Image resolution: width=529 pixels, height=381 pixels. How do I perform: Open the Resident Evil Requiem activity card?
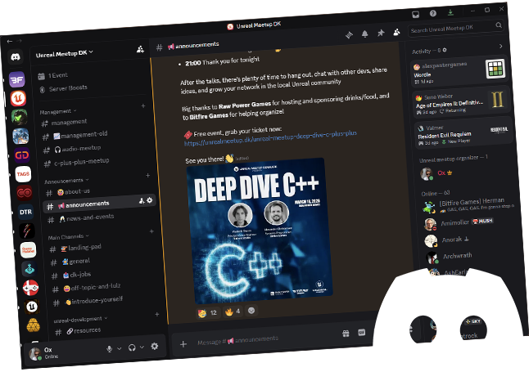coord(463,132)
